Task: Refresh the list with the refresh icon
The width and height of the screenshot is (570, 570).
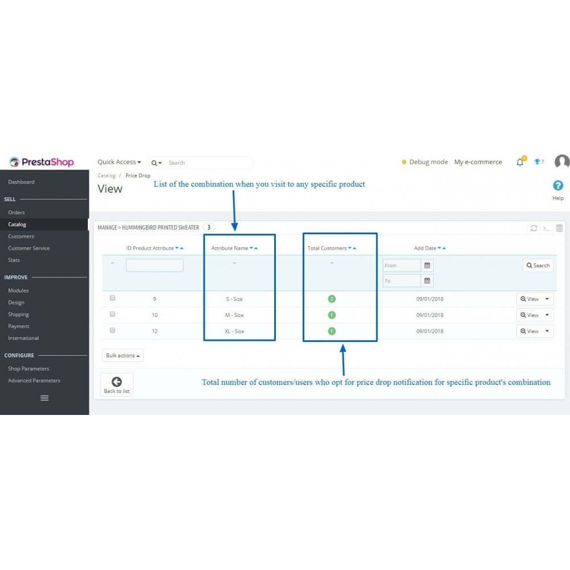Action: pos(534,228)
